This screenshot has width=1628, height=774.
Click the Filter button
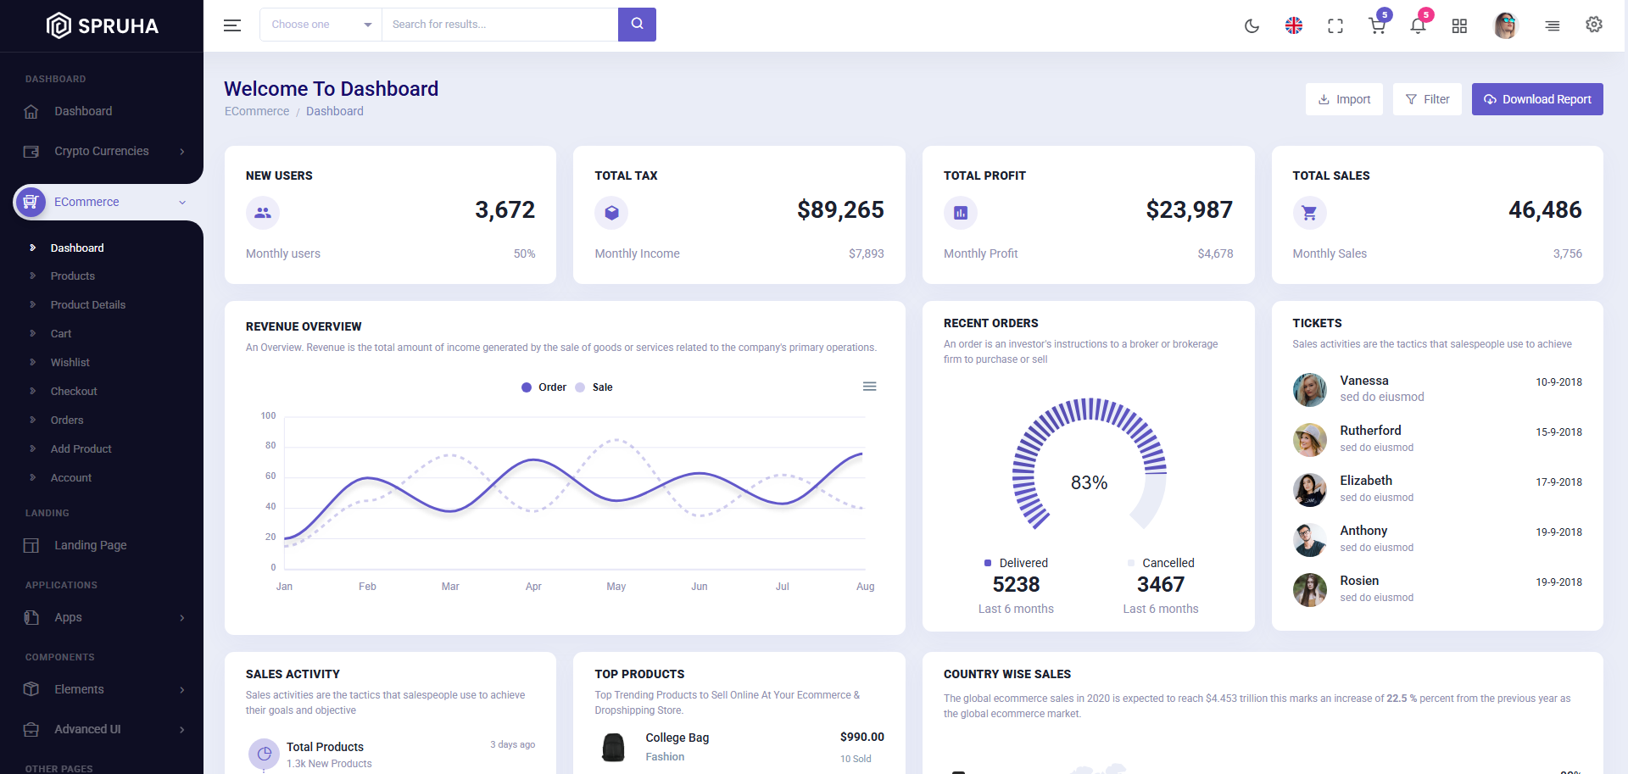point(1427,99)
